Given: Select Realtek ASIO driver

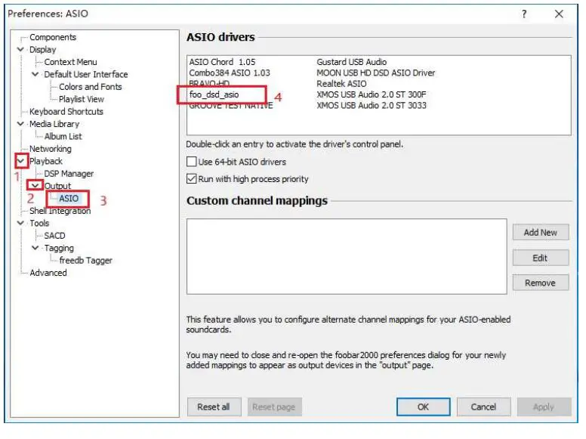Looking at the screenshot, I should click(x=341, y=84).
